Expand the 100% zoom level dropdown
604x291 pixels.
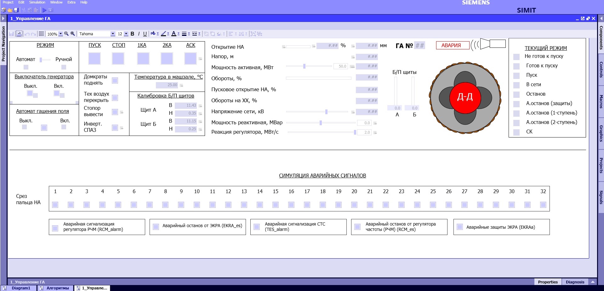point(60,34)
